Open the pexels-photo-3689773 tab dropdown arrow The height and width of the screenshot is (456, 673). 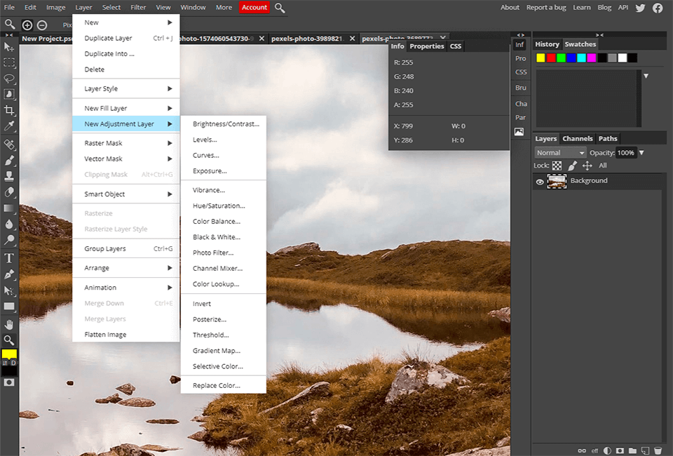[442, 38]
